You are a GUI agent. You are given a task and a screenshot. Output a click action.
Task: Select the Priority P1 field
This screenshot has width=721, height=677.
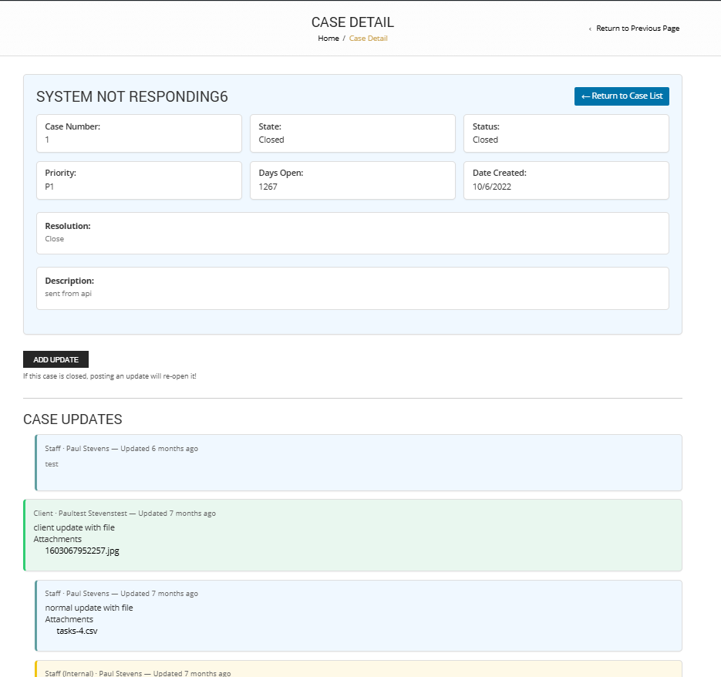(139, 180)
